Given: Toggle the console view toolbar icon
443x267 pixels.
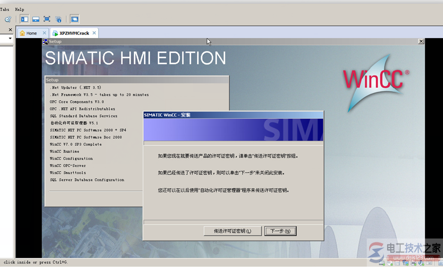Looking at the screenshot, I should tap(75, 19).
